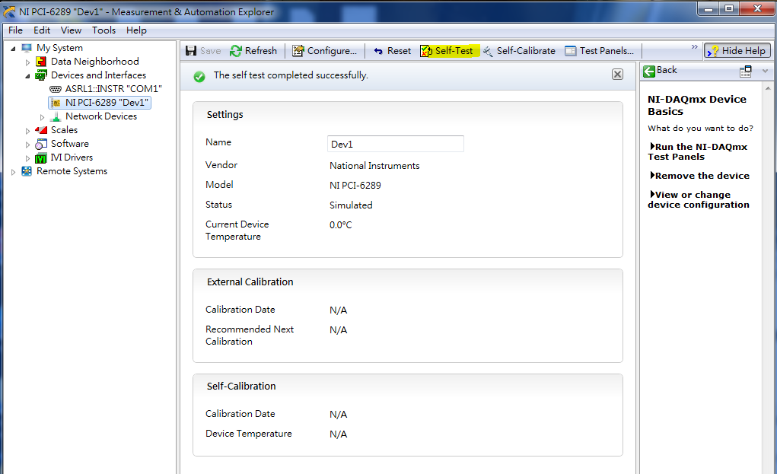Open View or change device configuration link
Image resolution: width=777 pixels, height=474 pixels.
(x=698, y=199)
